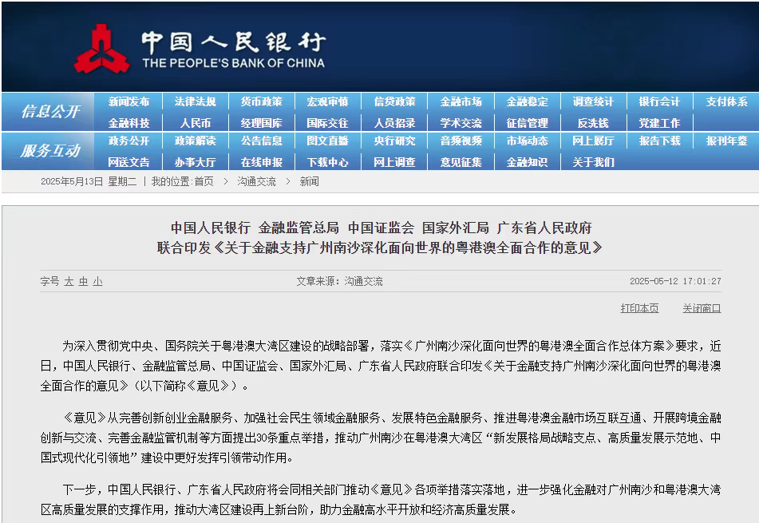This screenshot has width=759, height=523.
Task: Open the 法律法规 menu item
Action: pyautogui.click(x=195, y=101)
